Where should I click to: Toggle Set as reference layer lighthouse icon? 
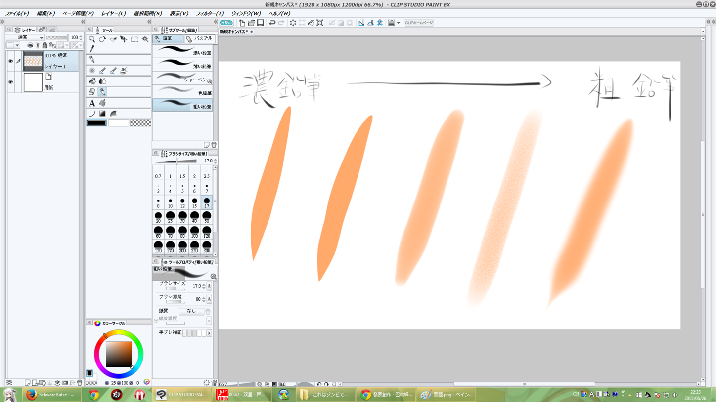[38, 45]
